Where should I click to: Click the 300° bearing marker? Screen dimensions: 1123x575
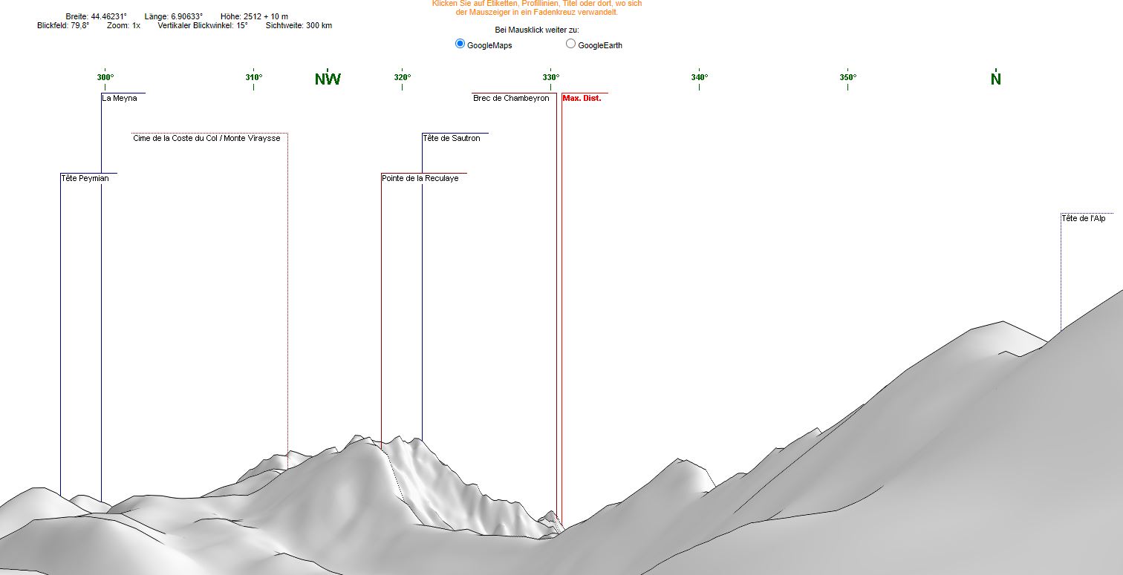coord(105,77)
